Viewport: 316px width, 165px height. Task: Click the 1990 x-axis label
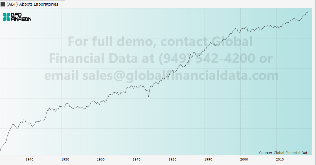208,159
